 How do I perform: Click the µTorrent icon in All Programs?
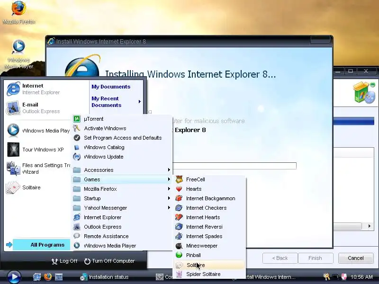click(x=77, y=119)
